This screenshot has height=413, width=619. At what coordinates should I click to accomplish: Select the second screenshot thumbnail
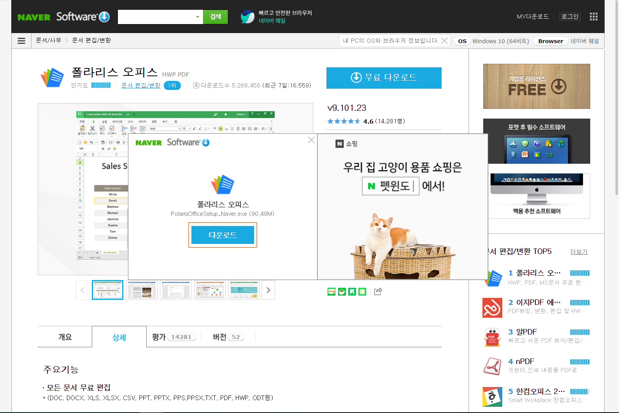[x=142, y=290]
